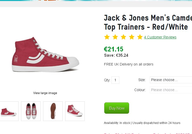Select the side-view sneaker thumbnail
This screenshot has width=192, height=134.
[9, 111]
